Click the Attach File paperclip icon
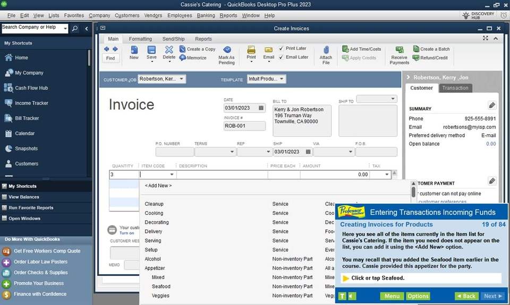 click(326, 50)
